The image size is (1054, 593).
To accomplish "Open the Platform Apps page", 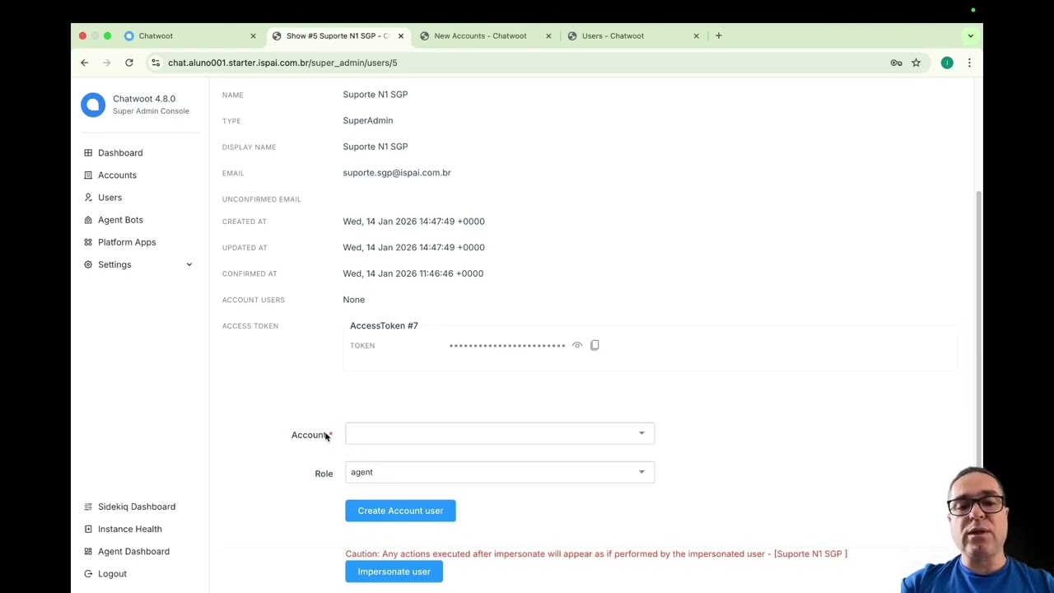I will (127, 242).
